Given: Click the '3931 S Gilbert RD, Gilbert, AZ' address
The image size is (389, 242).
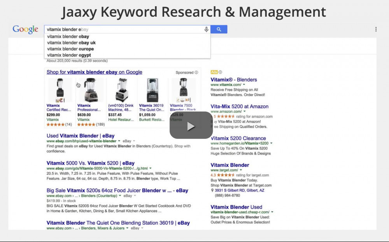Looking at the screenshot, I should click(x=239, y=190).
